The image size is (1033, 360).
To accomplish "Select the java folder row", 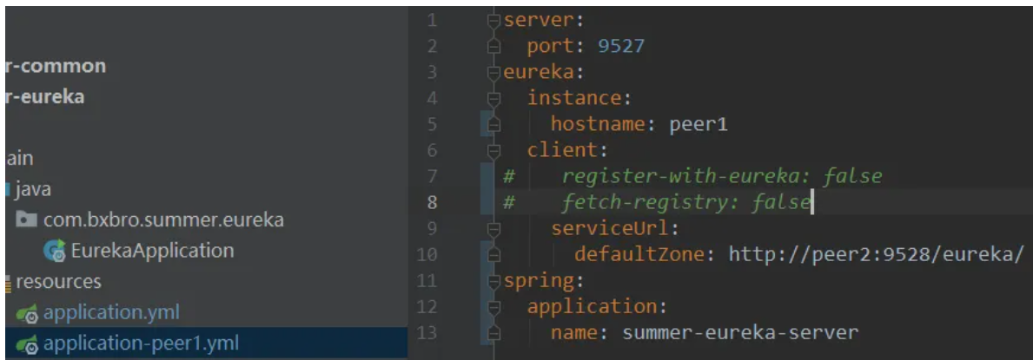I will (x=33, y=190).
